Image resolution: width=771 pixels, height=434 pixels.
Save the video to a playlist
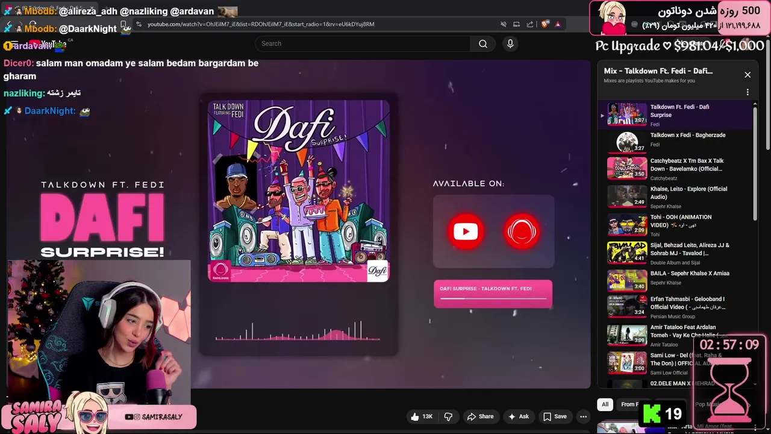pos(555,417)
